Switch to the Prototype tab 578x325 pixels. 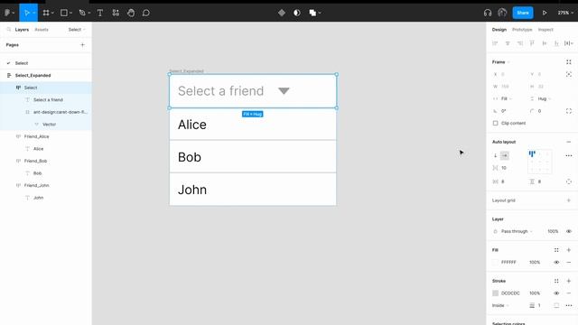(522, 30)
